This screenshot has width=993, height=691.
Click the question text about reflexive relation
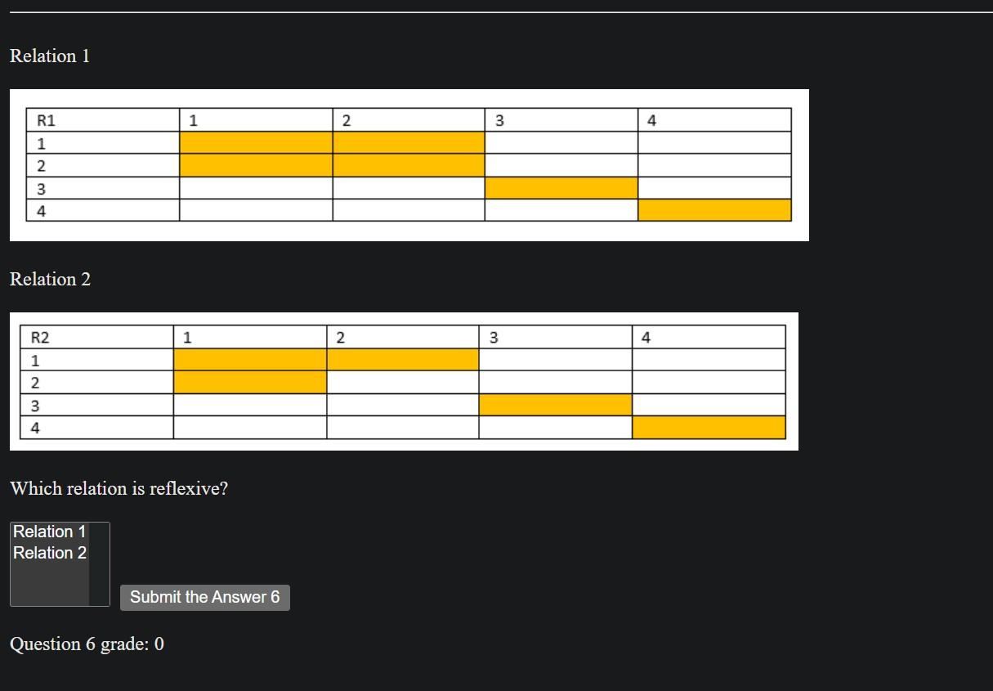(x=119, y=489)
